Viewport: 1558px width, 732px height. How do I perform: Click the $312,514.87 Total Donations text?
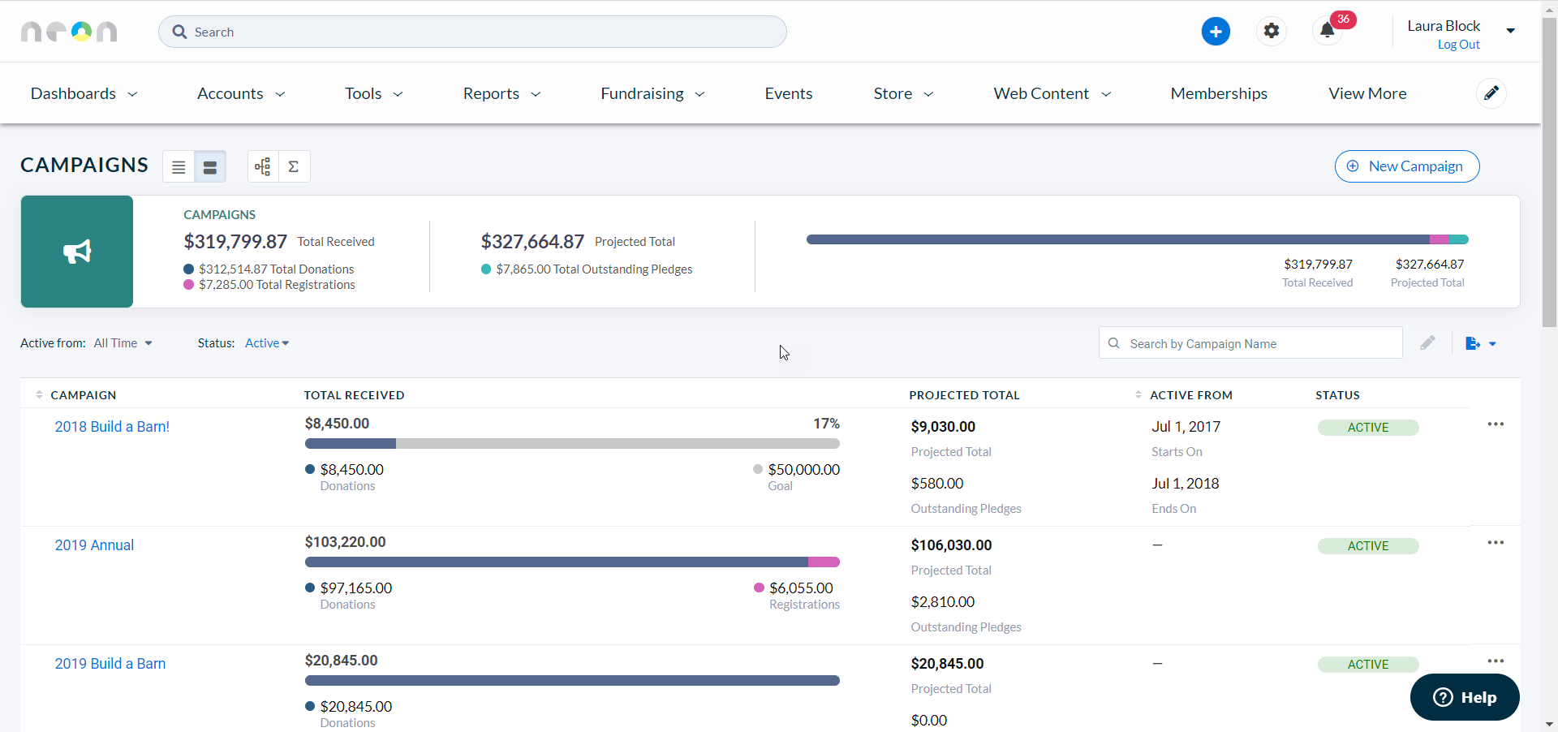pyautogui.click(x=276, y=269)
